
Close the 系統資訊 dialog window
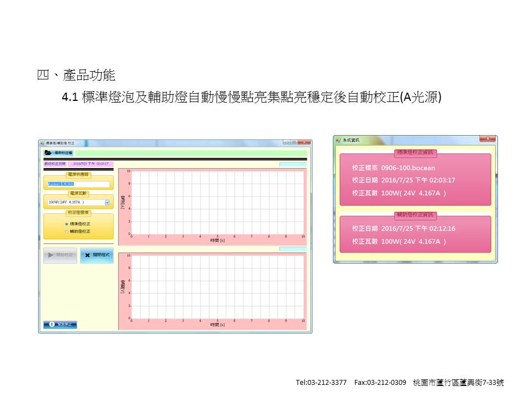487,140
